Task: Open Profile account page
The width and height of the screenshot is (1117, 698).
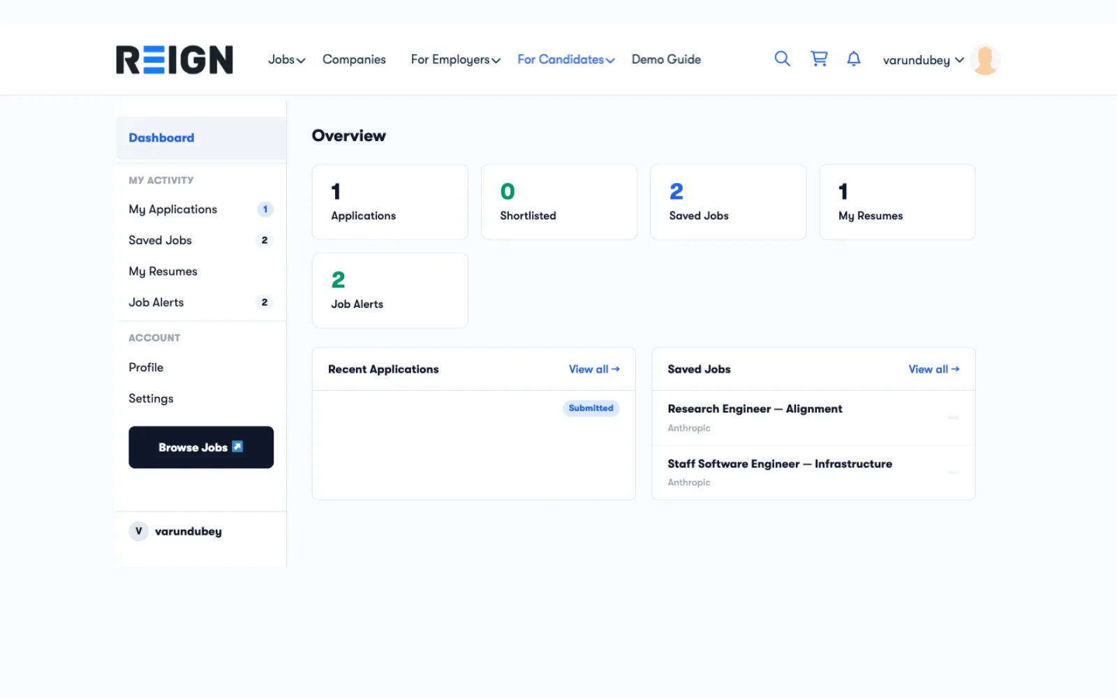Action: (x=201, y=367)
